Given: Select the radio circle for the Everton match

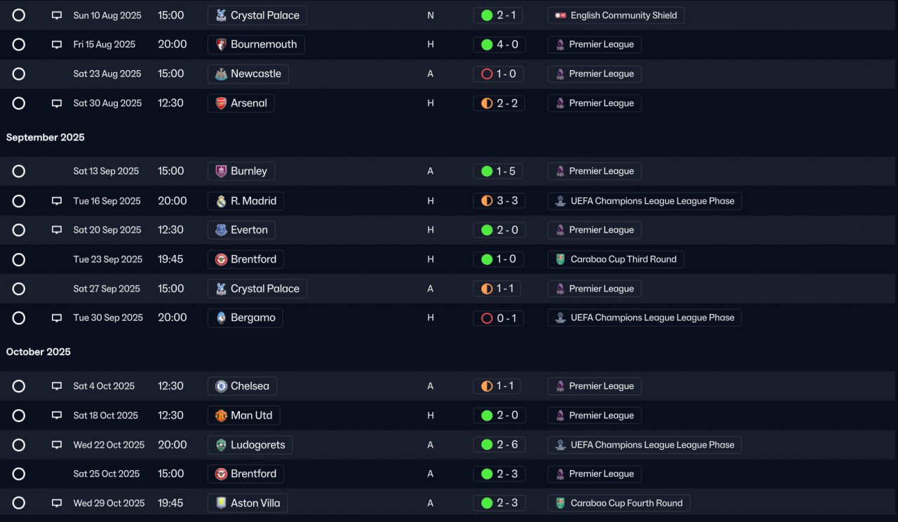Looking at the screenshot, I should click(x=19, y=230).
